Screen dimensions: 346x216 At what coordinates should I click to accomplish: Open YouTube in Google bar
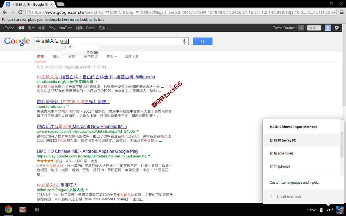66,28
